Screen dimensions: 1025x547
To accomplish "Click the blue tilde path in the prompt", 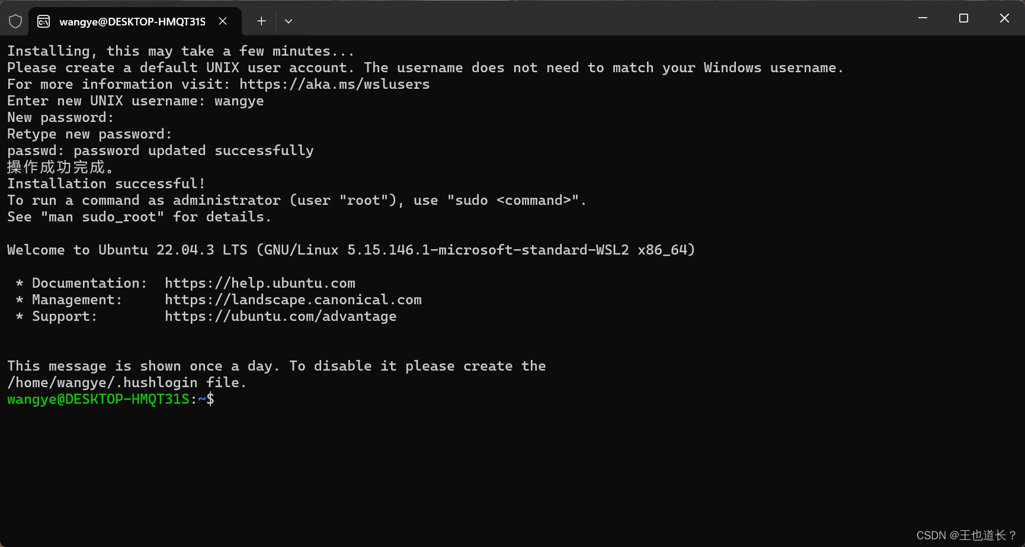I will coord(202,400).
